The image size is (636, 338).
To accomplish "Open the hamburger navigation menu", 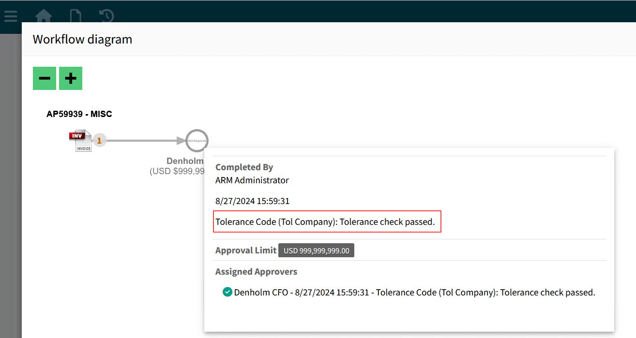I will pos(10,15).
